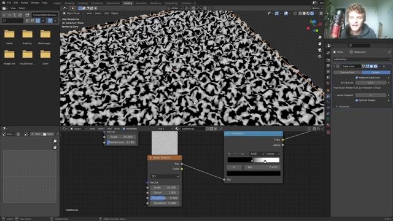Click the file browser forward arrow
The width and height of the screenshot is (393, 221).
pyautogui.click(x=9, y=15)
